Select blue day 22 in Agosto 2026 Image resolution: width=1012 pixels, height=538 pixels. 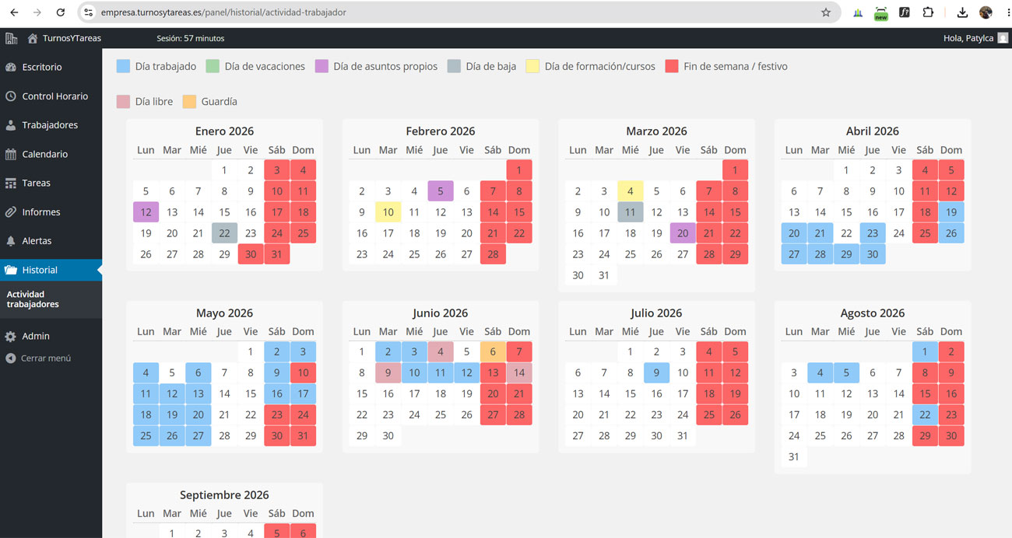(925, 415)
